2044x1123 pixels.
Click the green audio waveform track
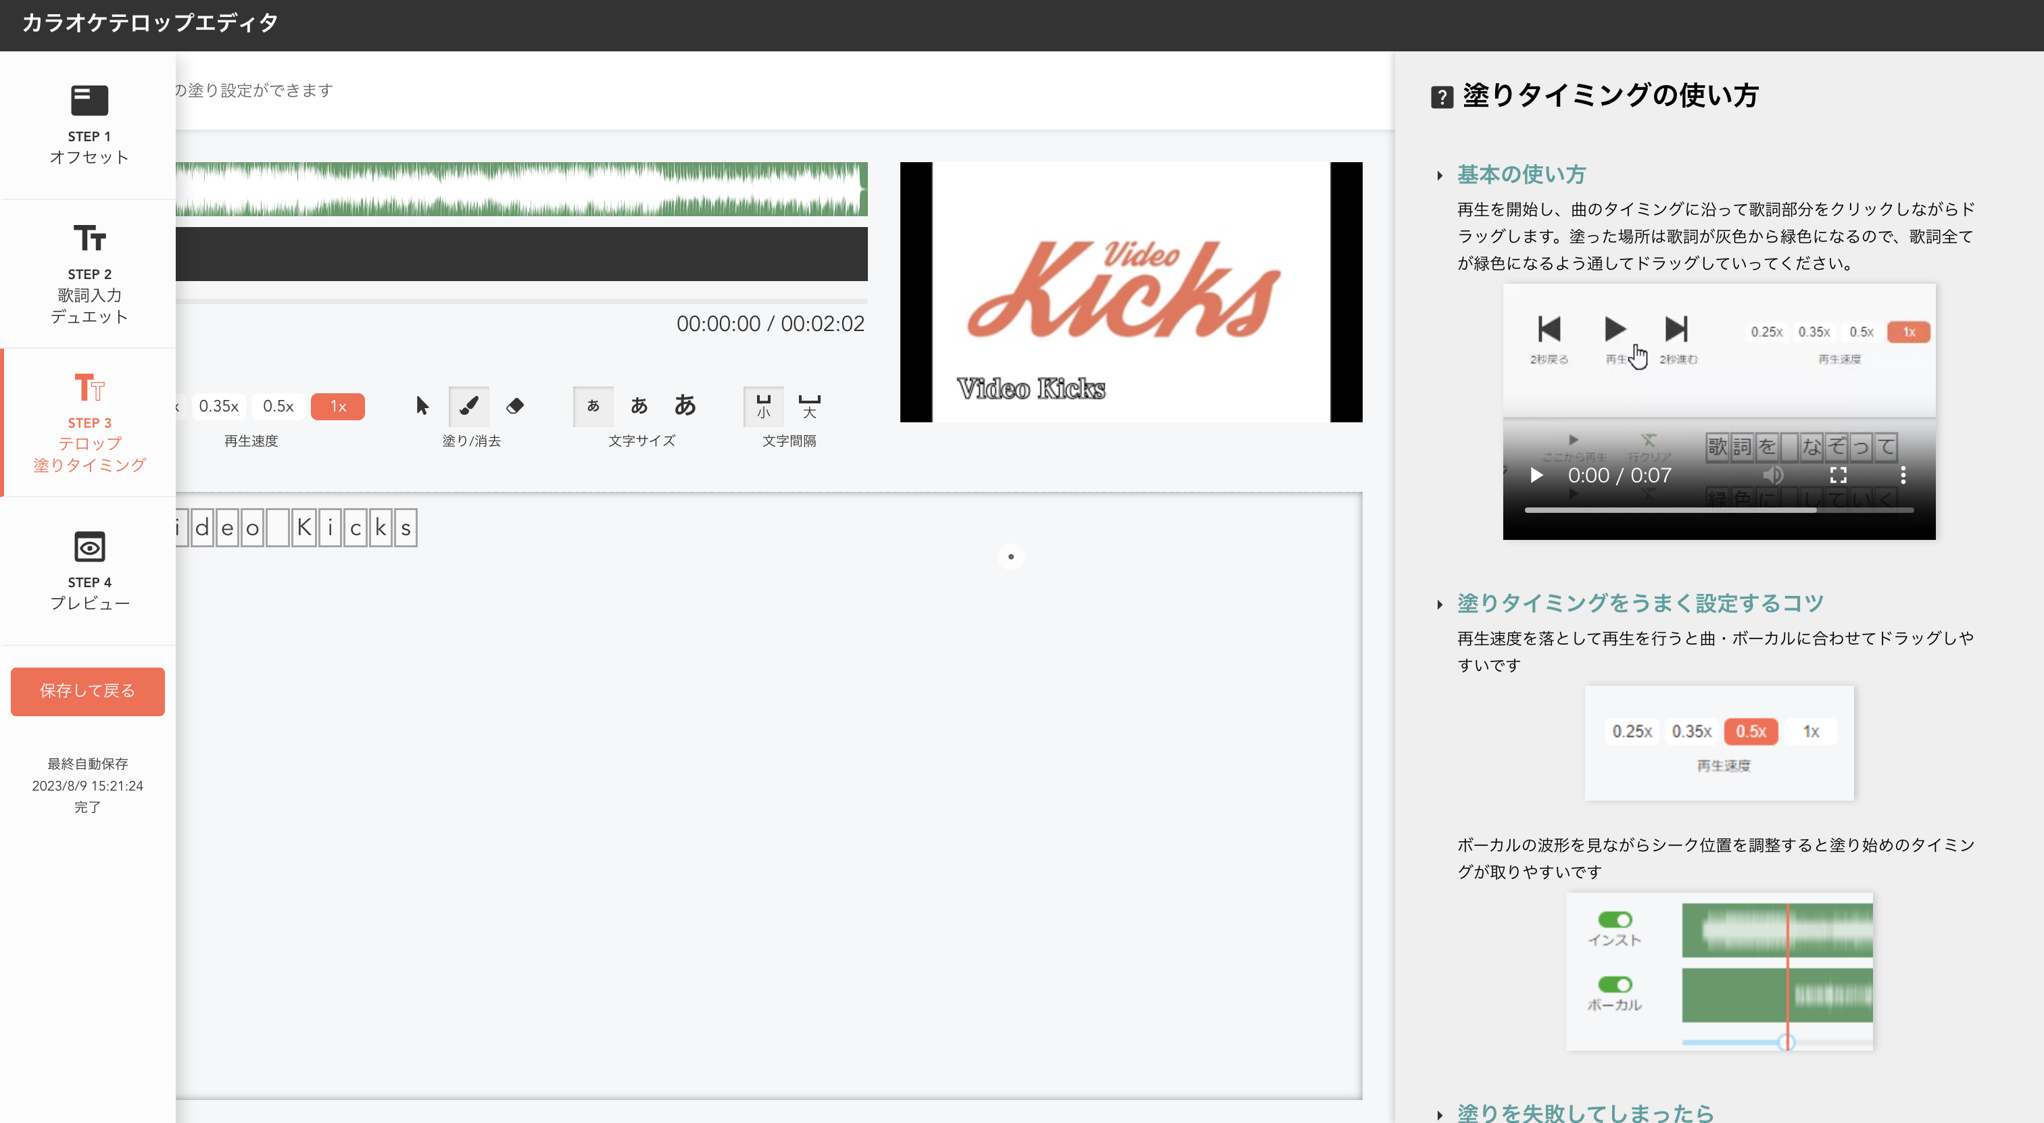pos(521,189)
